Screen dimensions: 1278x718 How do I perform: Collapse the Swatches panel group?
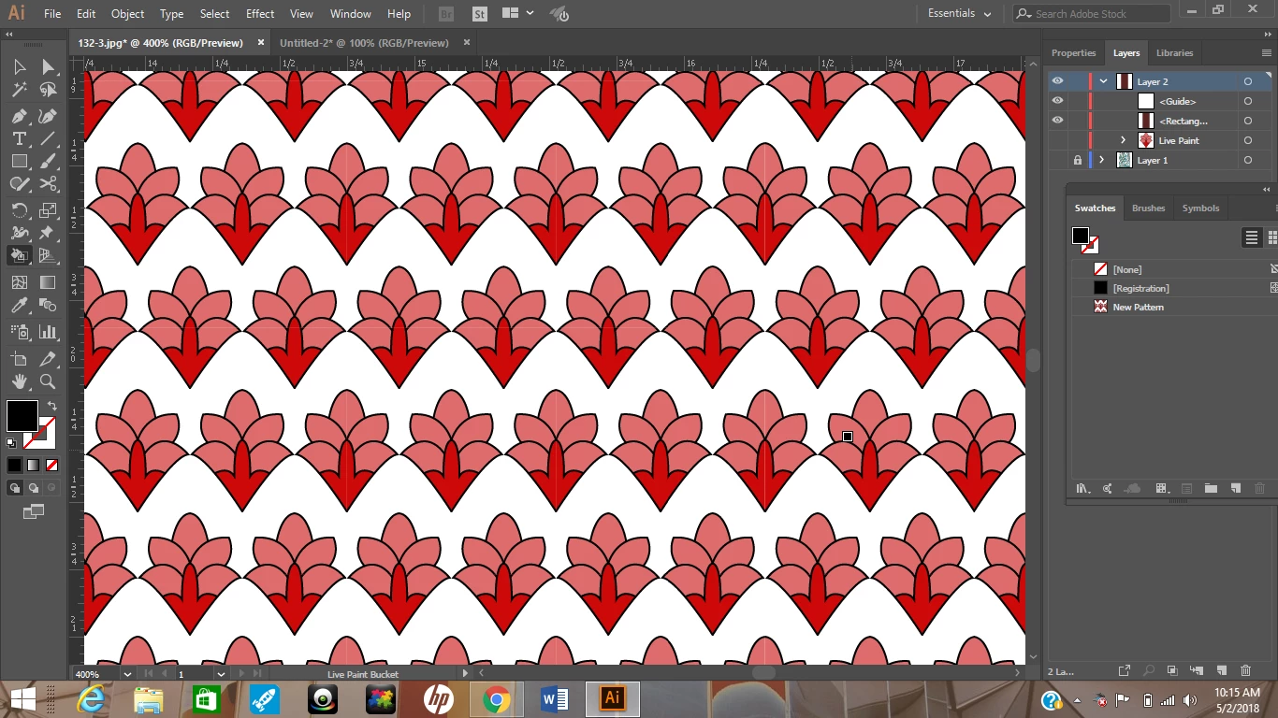[1267, 190]
